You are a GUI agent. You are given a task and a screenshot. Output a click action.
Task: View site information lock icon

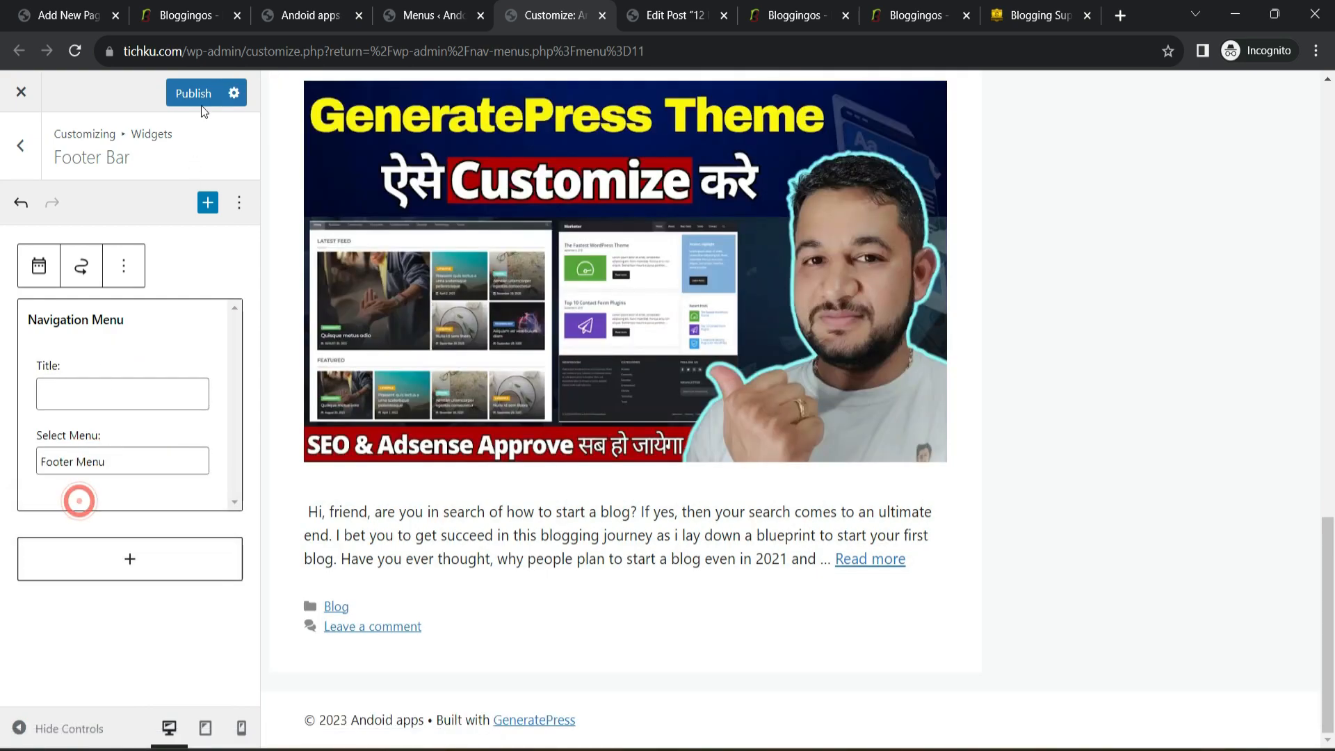pyautogui.click(x=109, y=51)
